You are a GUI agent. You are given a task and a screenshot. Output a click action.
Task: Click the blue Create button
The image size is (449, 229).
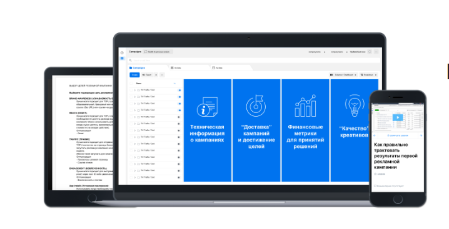(x=134, y=75)
